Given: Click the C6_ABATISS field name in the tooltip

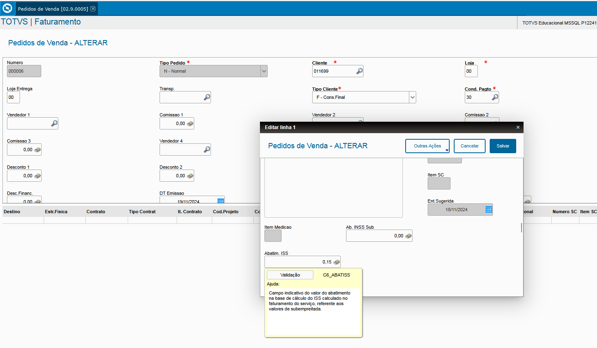Looking at the screenshot, I should pyautogui.click(x=337, y=275).
